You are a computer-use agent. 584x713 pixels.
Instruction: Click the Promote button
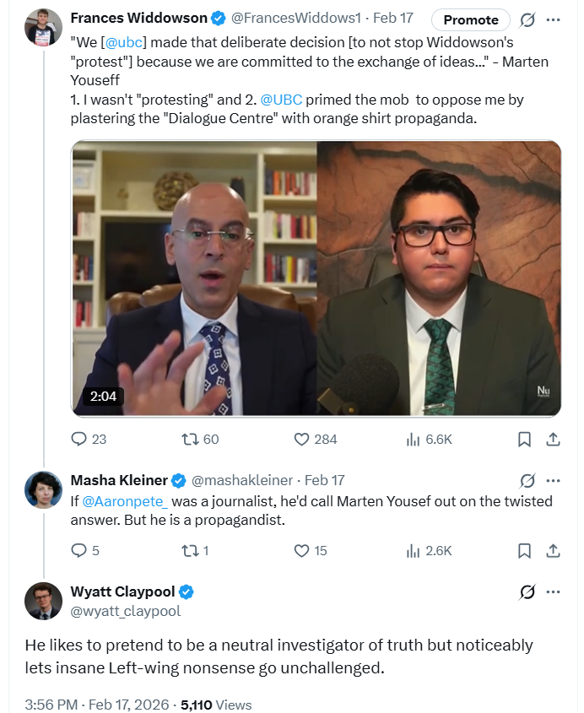(x=471, y=19)
